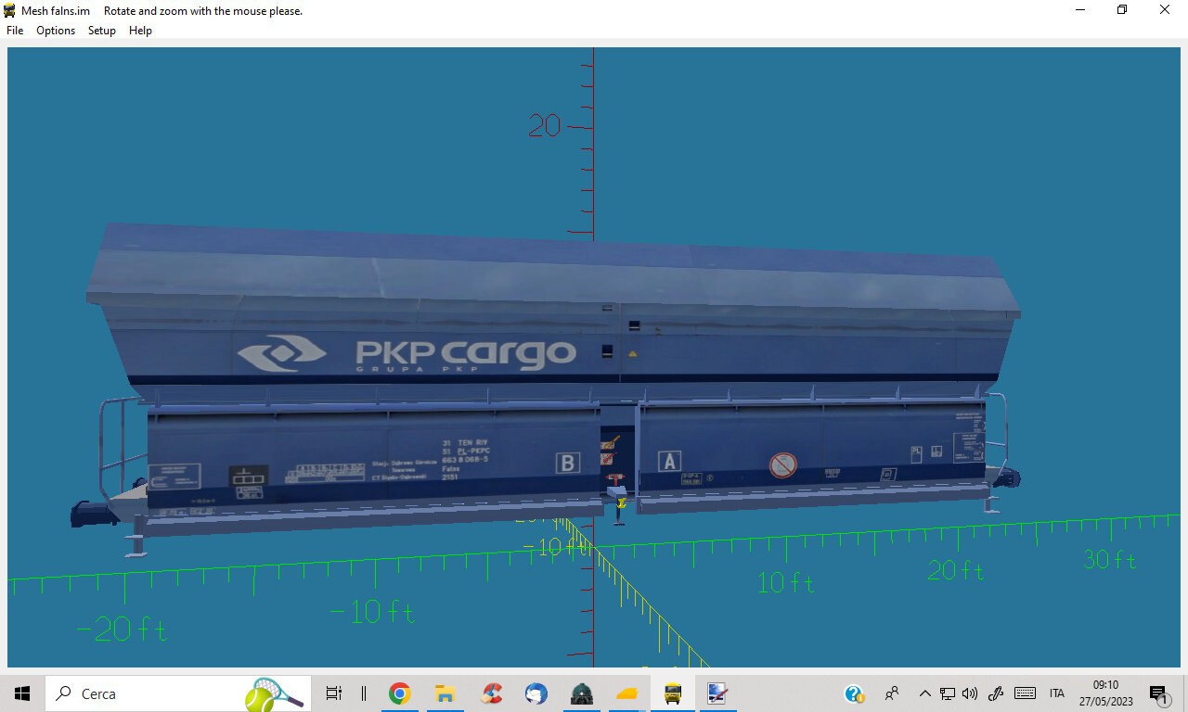
Task: Click the A marking on the wagon
Action: (669, 461)
